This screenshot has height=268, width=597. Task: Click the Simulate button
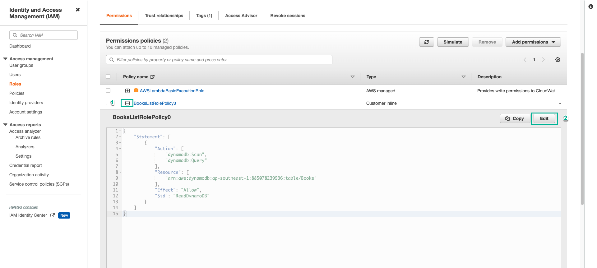453,42
